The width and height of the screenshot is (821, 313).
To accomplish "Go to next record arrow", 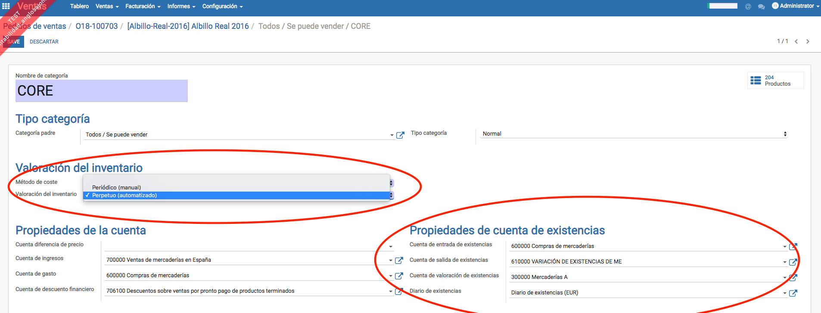I will click(808, 41).
